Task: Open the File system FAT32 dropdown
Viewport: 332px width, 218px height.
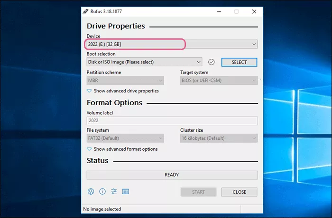Action: [125, 138]
